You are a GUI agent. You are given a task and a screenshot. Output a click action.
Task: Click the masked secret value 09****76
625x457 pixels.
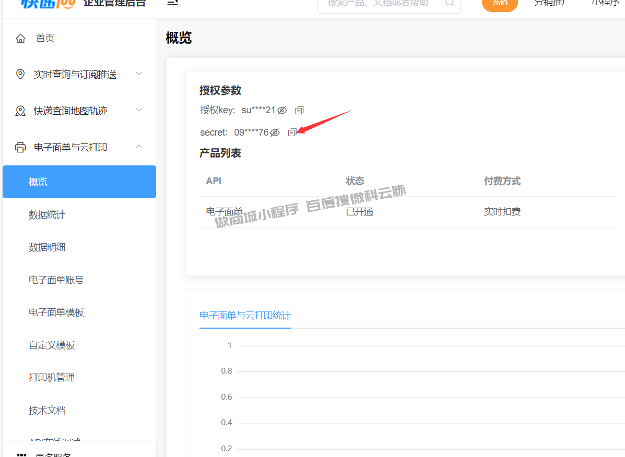point(251,133)
